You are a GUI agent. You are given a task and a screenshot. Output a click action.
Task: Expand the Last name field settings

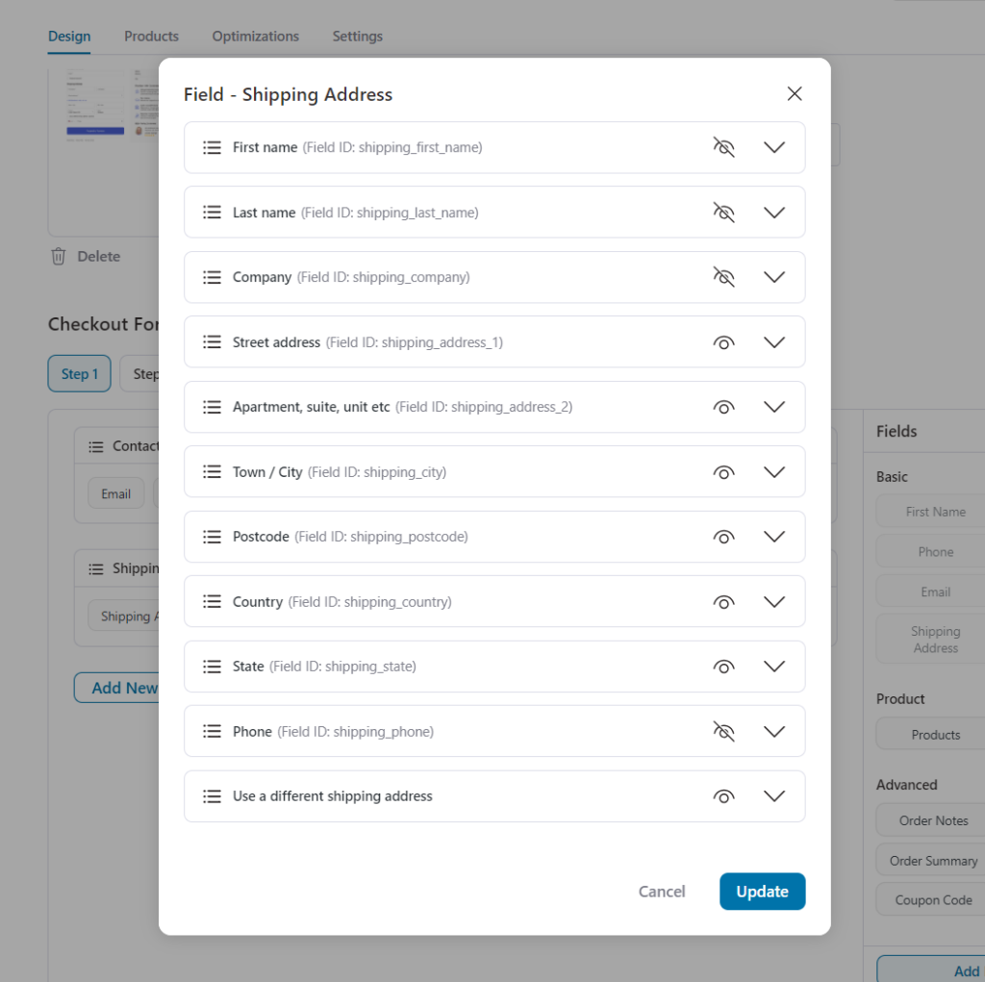pos(774,212)
